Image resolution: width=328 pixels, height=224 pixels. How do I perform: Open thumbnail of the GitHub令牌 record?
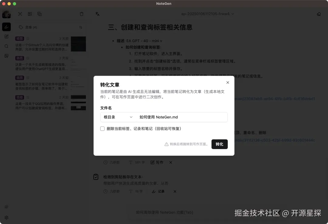pos(78,44)
